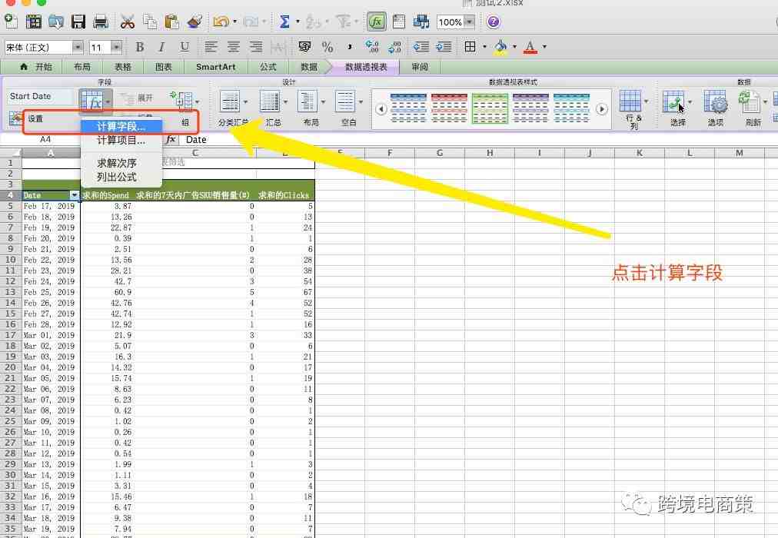Viewport: 778px width, 538px height.
Task: Click the fill color paint bucket
Action: 500,47
